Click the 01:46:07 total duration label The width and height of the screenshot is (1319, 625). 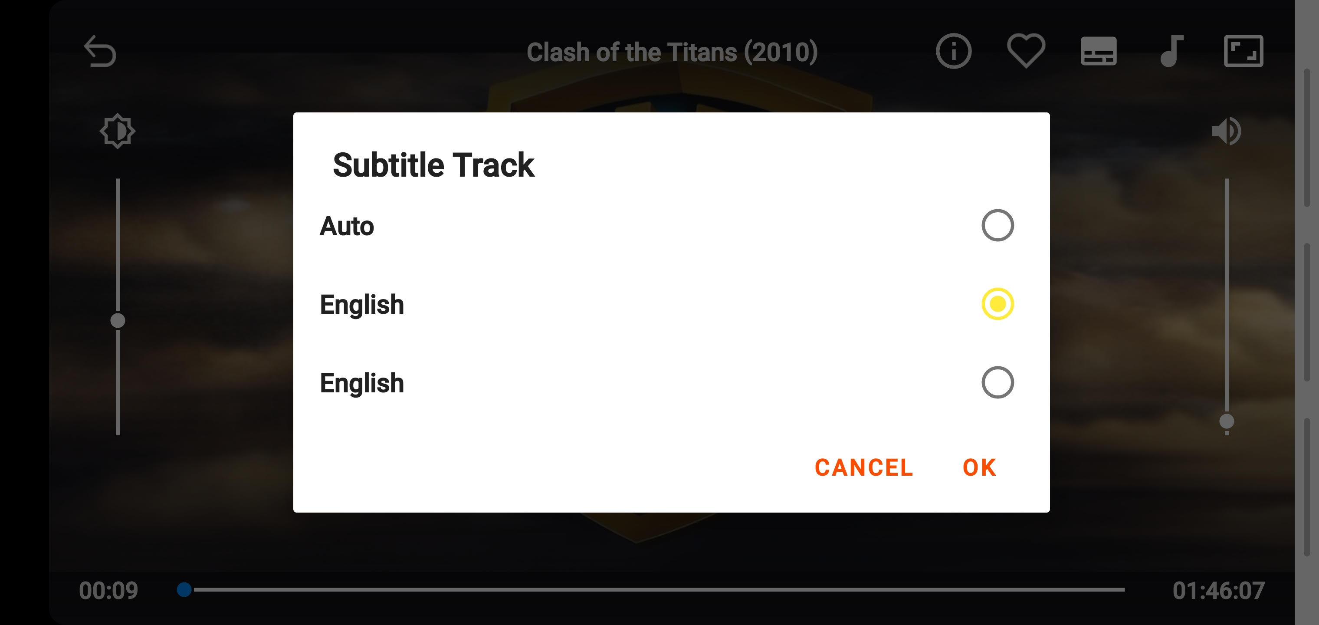[1218, 591]
